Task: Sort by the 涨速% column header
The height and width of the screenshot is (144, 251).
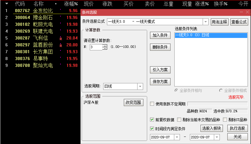Action: [202, 4]
